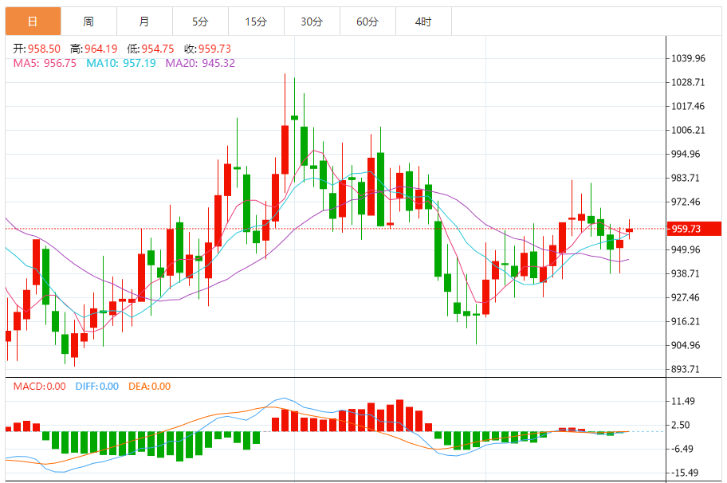Click the MA20: 945.32 label
This screenshot has height=483, width=727.
(x=200, y=63)
